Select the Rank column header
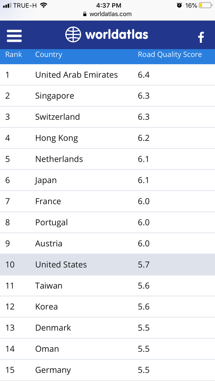 click(x=14, y=54)
